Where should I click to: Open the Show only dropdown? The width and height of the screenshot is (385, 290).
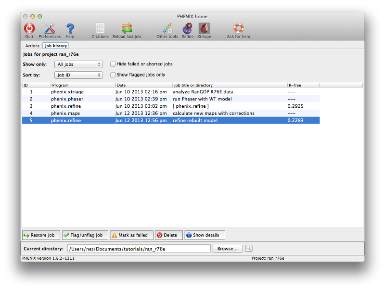(x=78, y=64)
